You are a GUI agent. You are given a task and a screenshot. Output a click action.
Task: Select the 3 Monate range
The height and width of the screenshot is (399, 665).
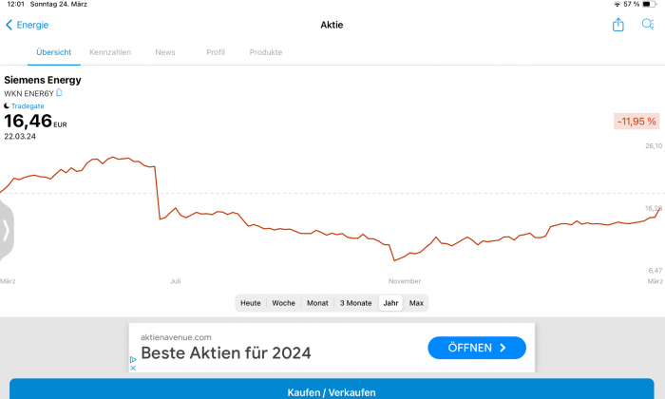pyautogui.click(x=355, y=303)
